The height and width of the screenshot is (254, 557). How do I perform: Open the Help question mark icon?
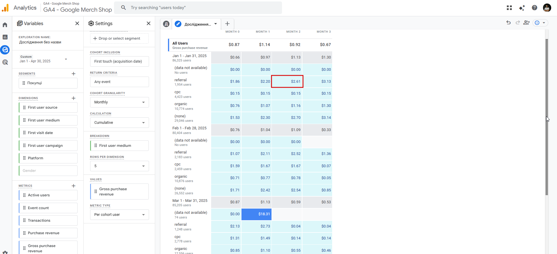[x=534, y=8]
